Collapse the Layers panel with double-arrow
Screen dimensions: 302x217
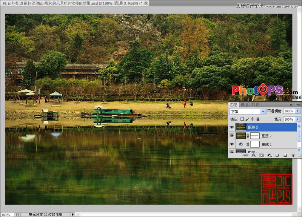(x=291, y=104)
